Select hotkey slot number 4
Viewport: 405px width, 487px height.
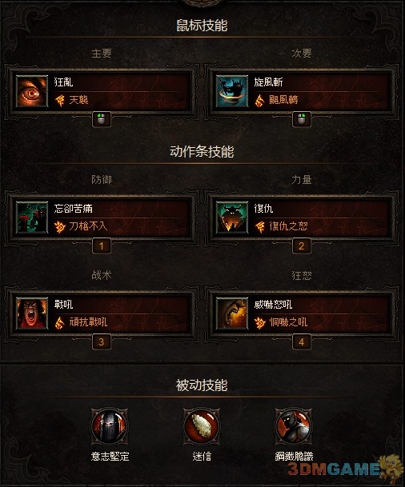tap(302, 342)
